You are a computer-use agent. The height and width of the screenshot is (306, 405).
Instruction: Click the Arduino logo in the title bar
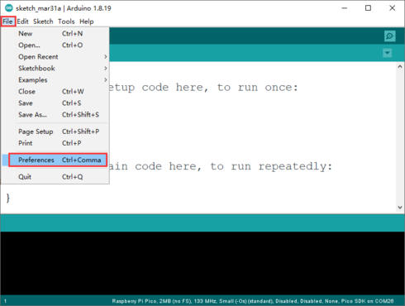[x=9, y=8]
